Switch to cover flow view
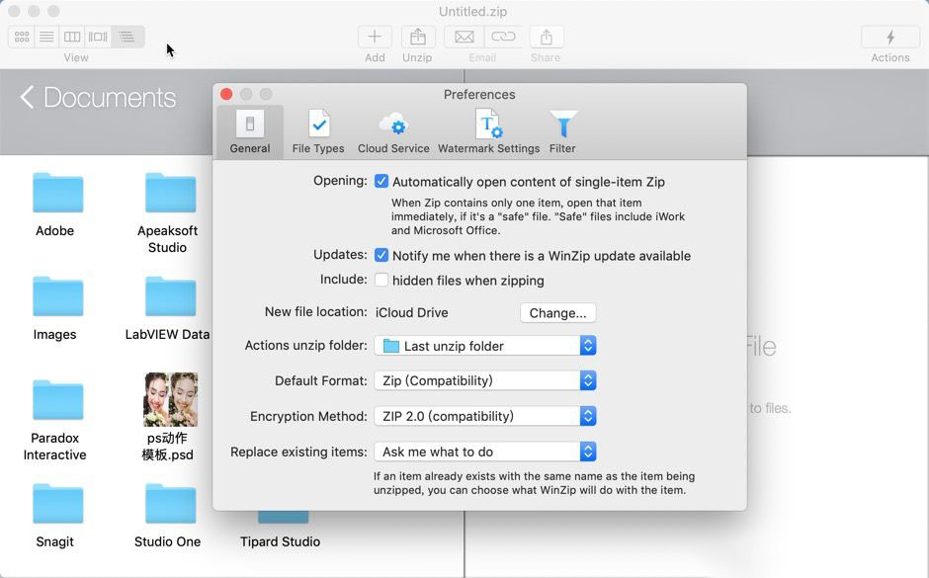Image resolution: width=929 pixels, height=578 pixels. 98,37
